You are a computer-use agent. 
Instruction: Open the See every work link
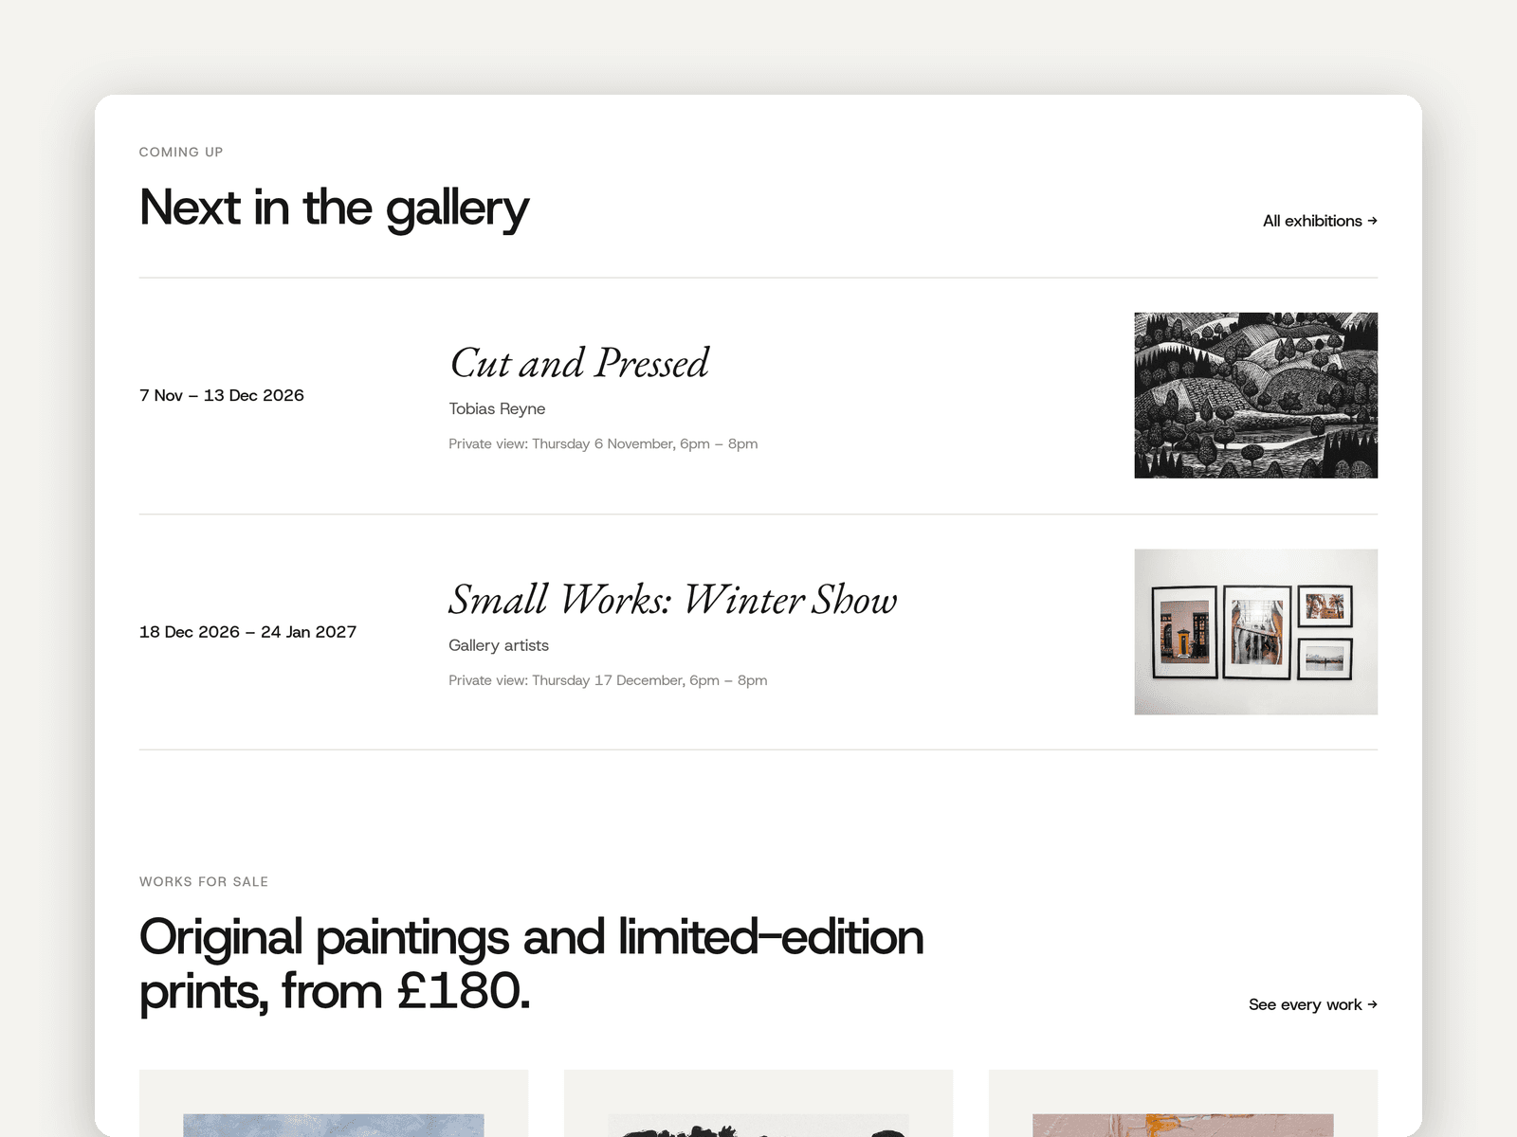coord(1313,1004)
